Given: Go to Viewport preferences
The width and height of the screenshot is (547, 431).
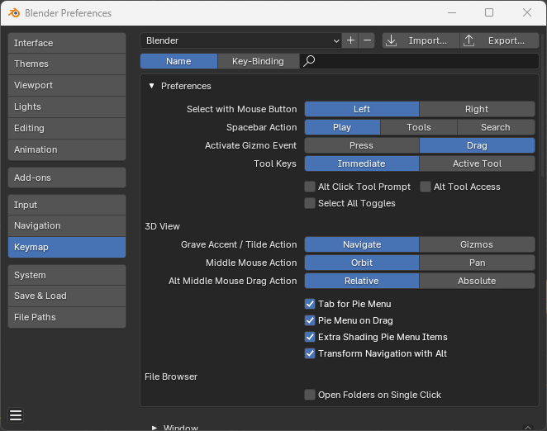Looking at the screenshot, I should pyautogui.click(x=67, y=85).
